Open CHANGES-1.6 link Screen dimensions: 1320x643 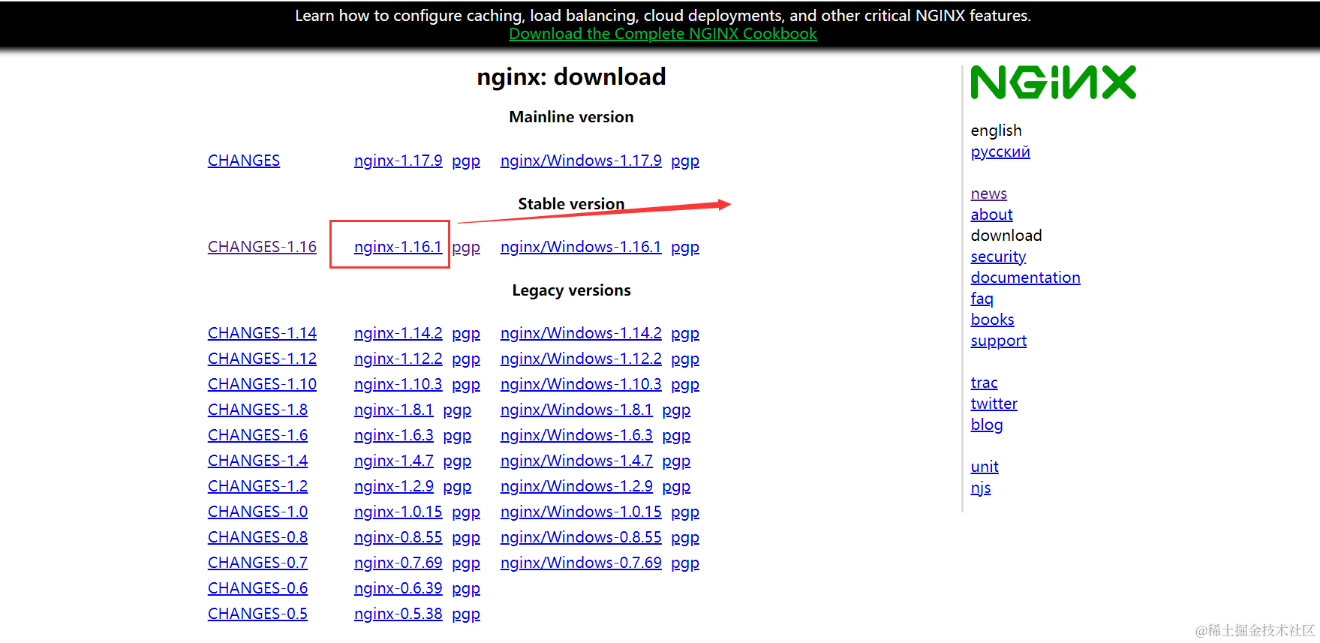coord(257,435)
